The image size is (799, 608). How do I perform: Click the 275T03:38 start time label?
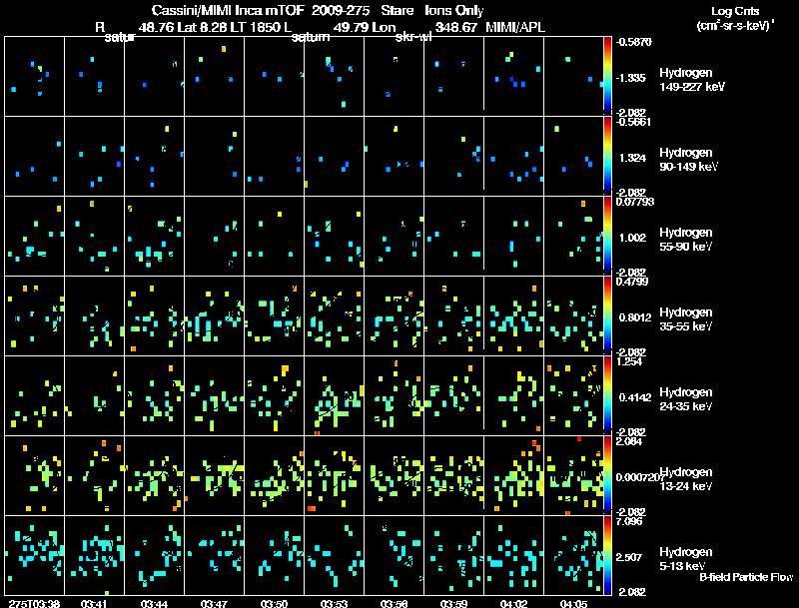click(x=34, y=603)
